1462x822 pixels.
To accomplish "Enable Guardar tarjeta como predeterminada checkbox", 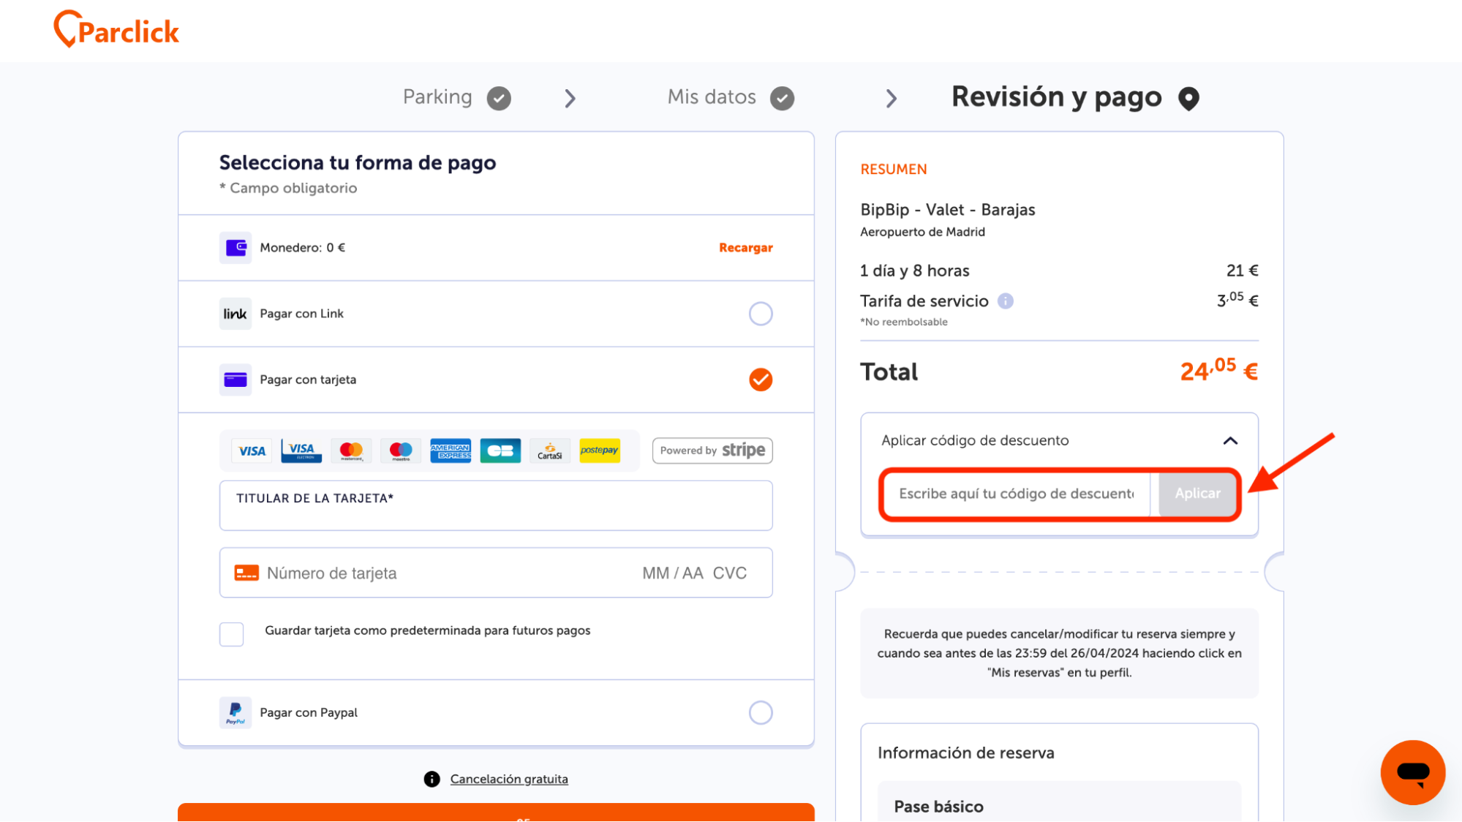I will 231,631.
